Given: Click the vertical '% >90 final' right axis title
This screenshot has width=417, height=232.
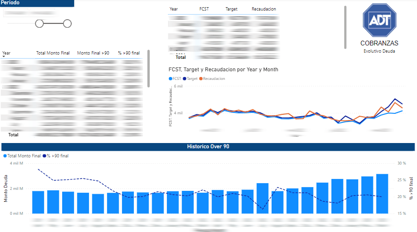Looking at the screenshot, I should [x=411, y=188].
